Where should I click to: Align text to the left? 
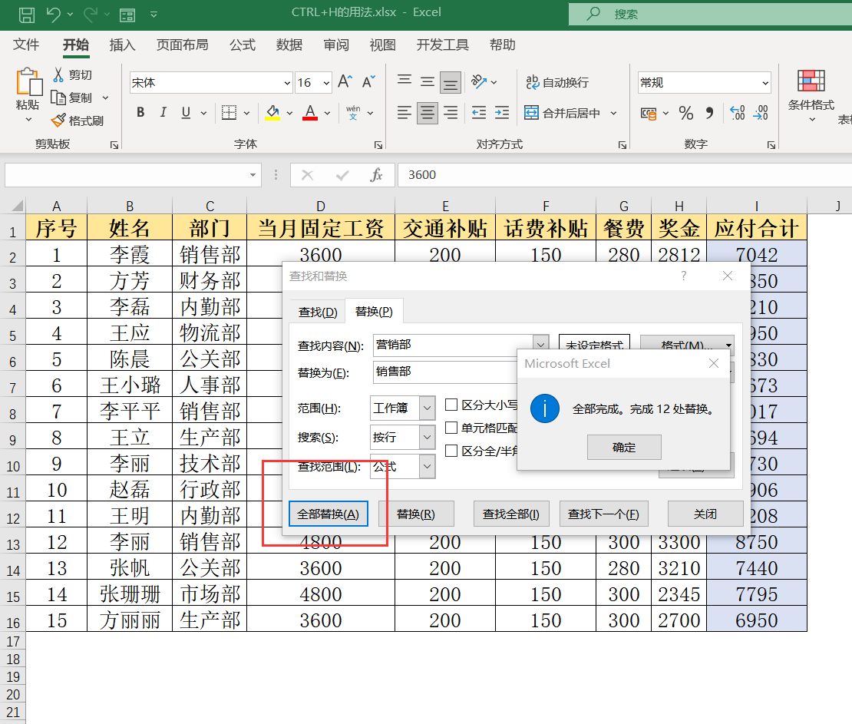click(x=405, y=113)
